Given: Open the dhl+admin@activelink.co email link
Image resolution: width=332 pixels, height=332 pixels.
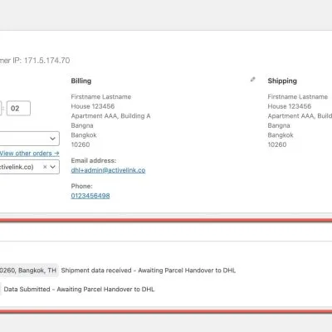Looking at the screenshot, I should pyautogui.click(x=108, y=170).
